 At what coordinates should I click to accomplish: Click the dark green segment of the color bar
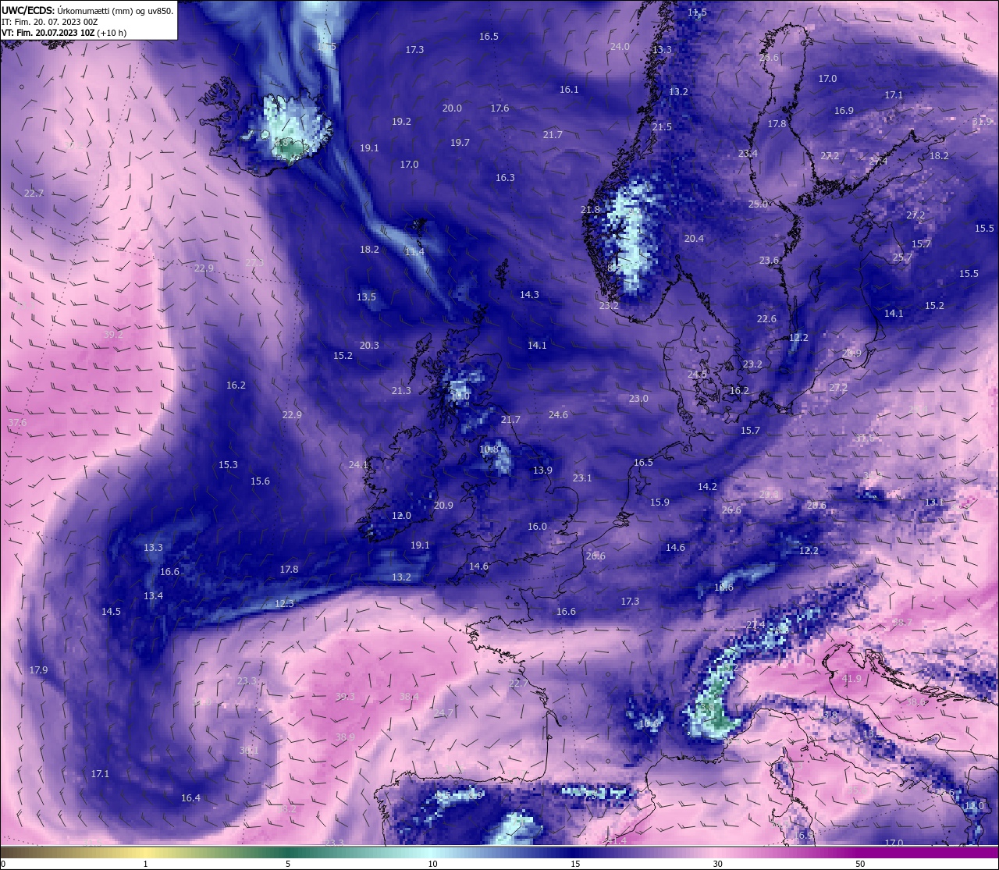[x=289, y=851]
